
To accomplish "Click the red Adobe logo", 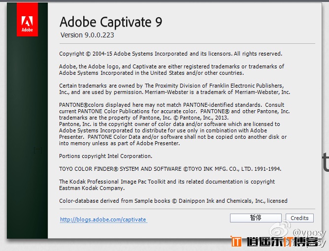I will [27, 20].
